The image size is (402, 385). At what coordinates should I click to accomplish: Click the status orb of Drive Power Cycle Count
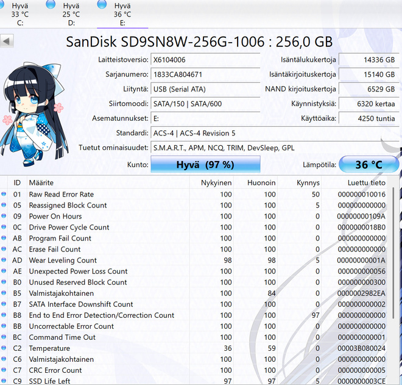(x=4, y=227)
